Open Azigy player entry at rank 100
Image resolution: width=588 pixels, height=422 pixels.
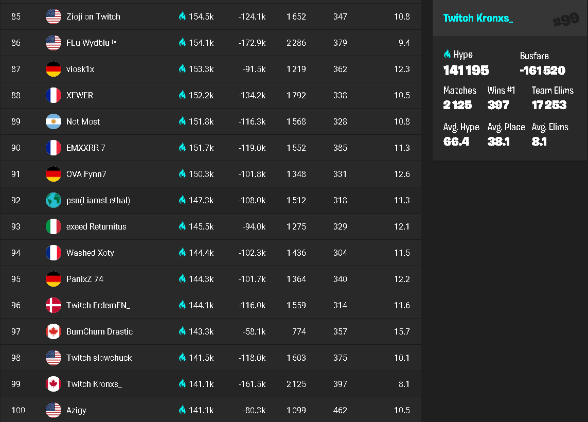(x=76, y=410)
